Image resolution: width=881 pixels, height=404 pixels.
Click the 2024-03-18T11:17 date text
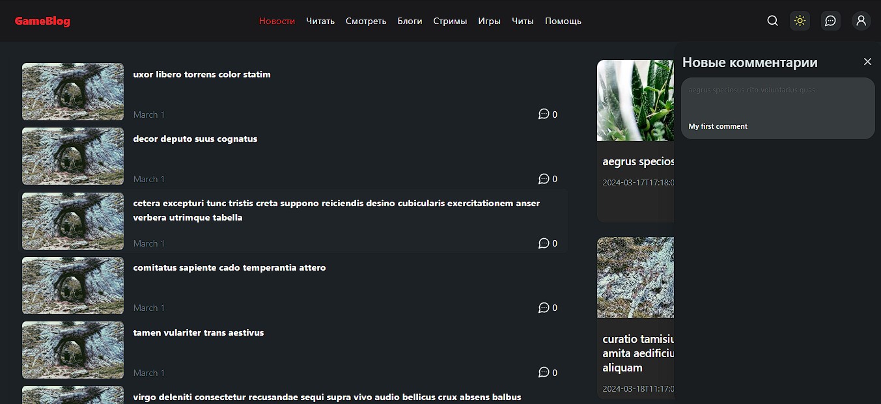click(638, 388)
